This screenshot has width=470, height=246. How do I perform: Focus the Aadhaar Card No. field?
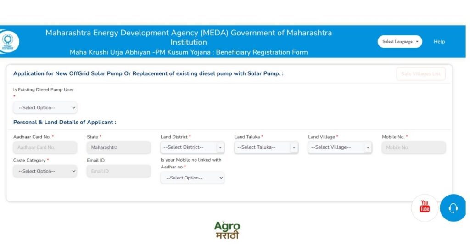(x=45, y=147)
